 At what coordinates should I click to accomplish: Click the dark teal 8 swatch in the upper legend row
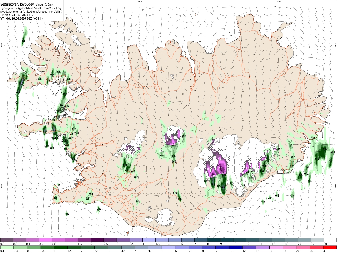tap(214, 240)
